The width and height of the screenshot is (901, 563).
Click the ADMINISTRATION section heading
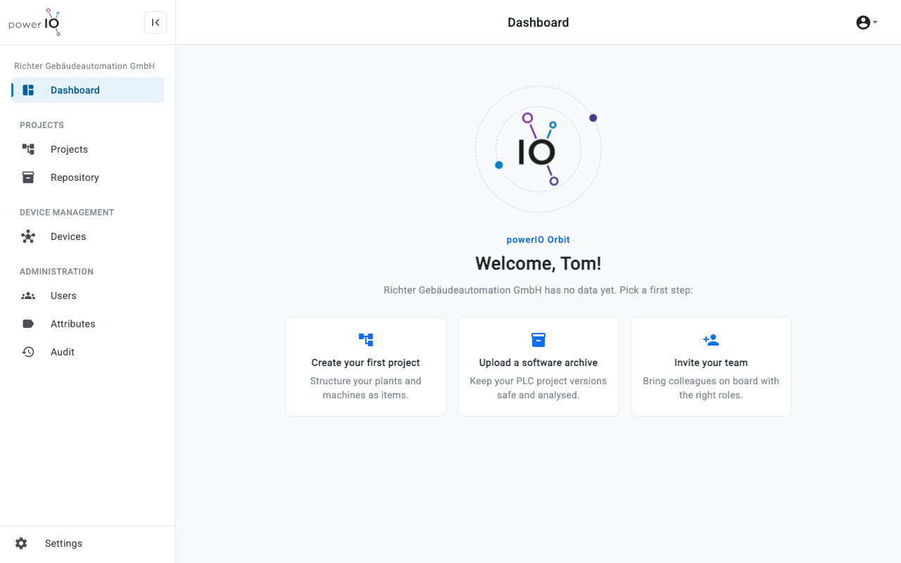[x=56, y=272]
